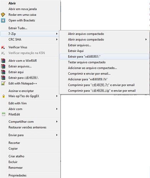Click the WinRAR icon next to Abrir com o WinRAR
150x178 pixels.
(x=3, y=61)
